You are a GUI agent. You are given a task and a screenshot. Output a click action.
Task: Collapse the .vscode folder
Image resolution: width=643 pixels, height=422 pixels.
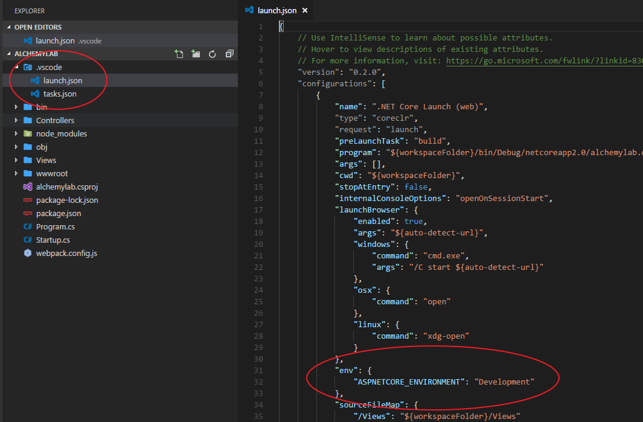(x=16, y=67)
